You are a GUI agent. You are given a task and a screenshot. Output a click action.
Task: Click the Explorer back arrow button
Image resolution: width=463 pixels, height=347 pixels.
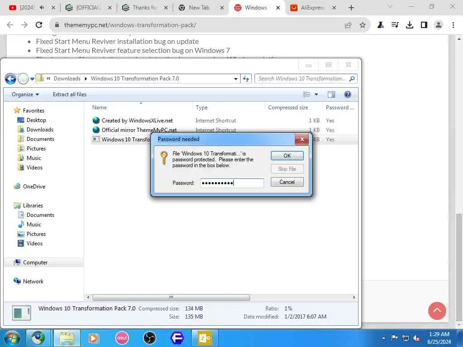point(11,79)
